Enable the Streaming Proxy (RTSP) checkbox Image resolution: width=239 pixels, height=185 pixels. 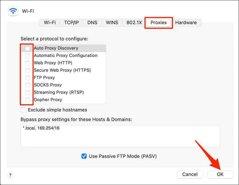coord(27,92)
